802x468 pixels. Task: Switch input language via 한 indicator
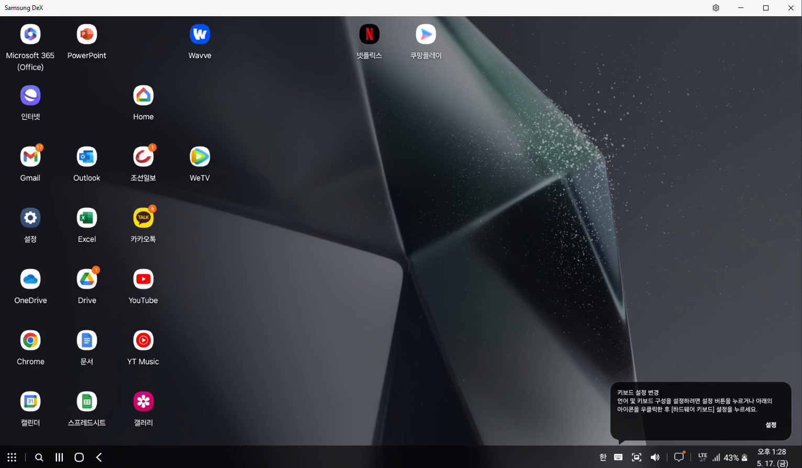[x=603, y=458]
